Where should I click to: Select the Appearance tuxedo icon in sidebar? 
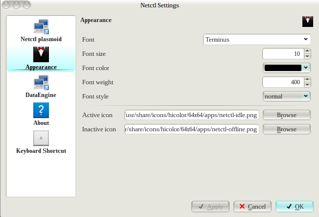click(41, 55)
